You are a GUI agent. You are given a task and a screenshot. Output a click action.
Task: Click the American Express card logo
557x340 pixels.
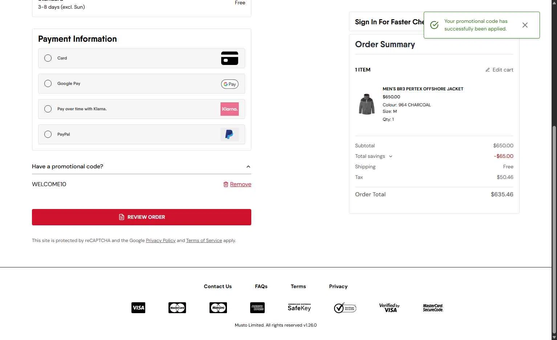pos(257,308)
